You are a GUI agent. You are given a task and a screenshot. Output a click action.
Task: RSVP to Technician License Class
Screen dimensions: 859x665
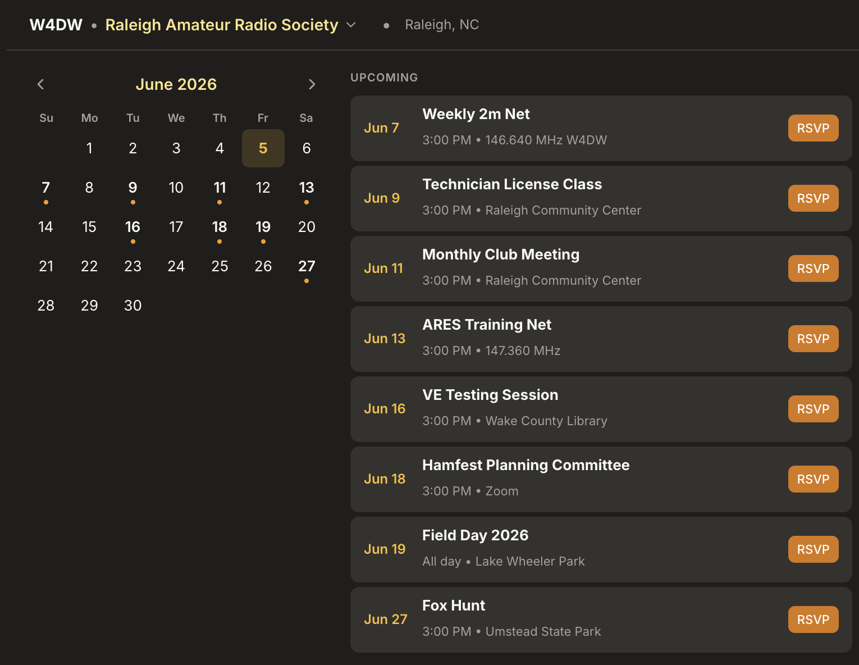pos(813,198)
